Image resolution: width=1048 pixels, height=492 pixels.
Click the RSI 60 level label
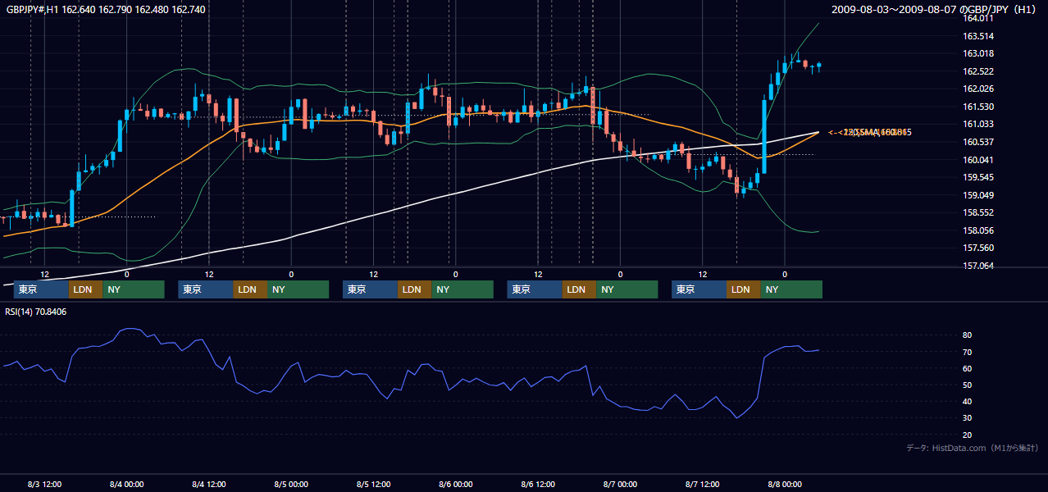pos(968,368)
